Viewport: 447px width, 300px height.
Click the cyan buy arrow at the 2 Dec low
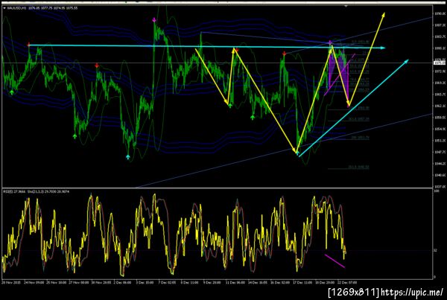(128, 156)
